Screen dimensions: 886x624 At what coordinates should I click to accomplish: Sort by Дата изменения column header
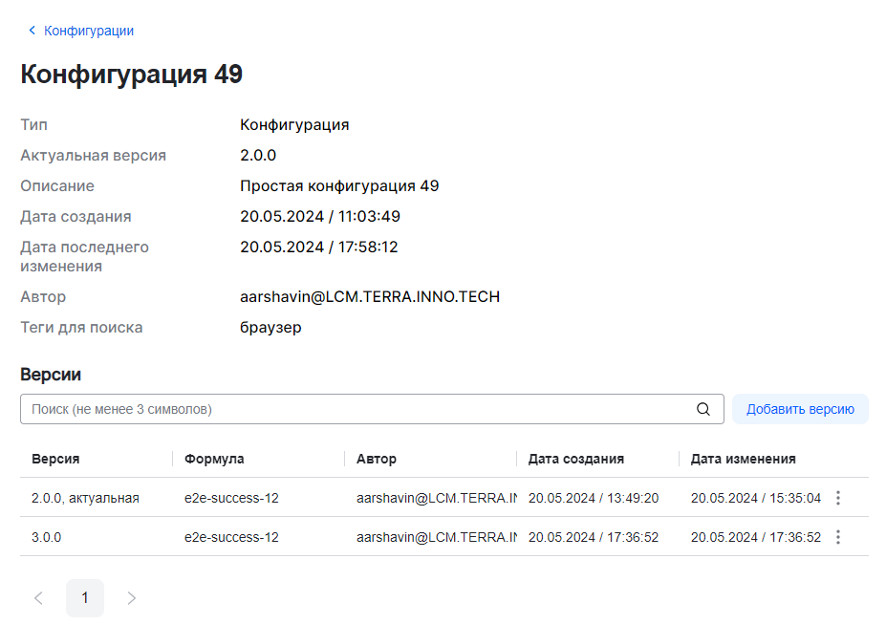[x=743, y=459]
